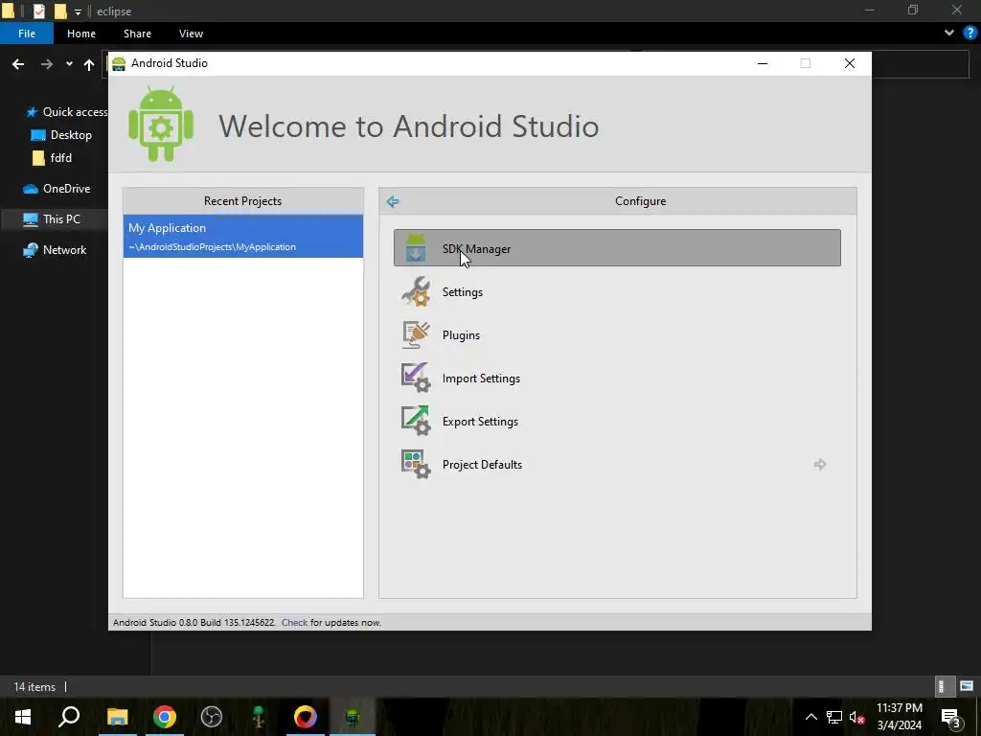Select Desktop in Explorer sidebar
Image resolution: width=981 pixels, height=736 pixels.
(61, 134)
